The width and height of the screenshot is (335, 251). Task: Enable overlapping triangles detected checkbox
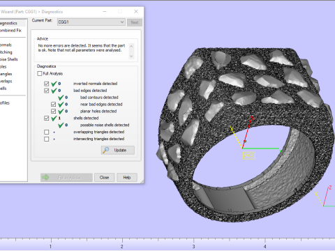click(46, 132)
